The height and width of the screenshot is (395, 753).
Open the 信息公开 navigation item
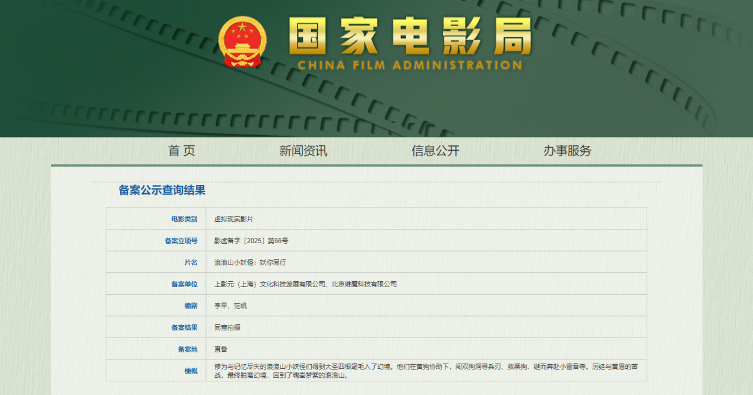(435, 151)
